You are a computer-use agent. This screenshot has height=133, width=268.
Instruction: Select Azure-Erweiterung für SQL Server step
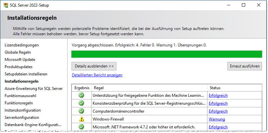[x=34, y=89]
